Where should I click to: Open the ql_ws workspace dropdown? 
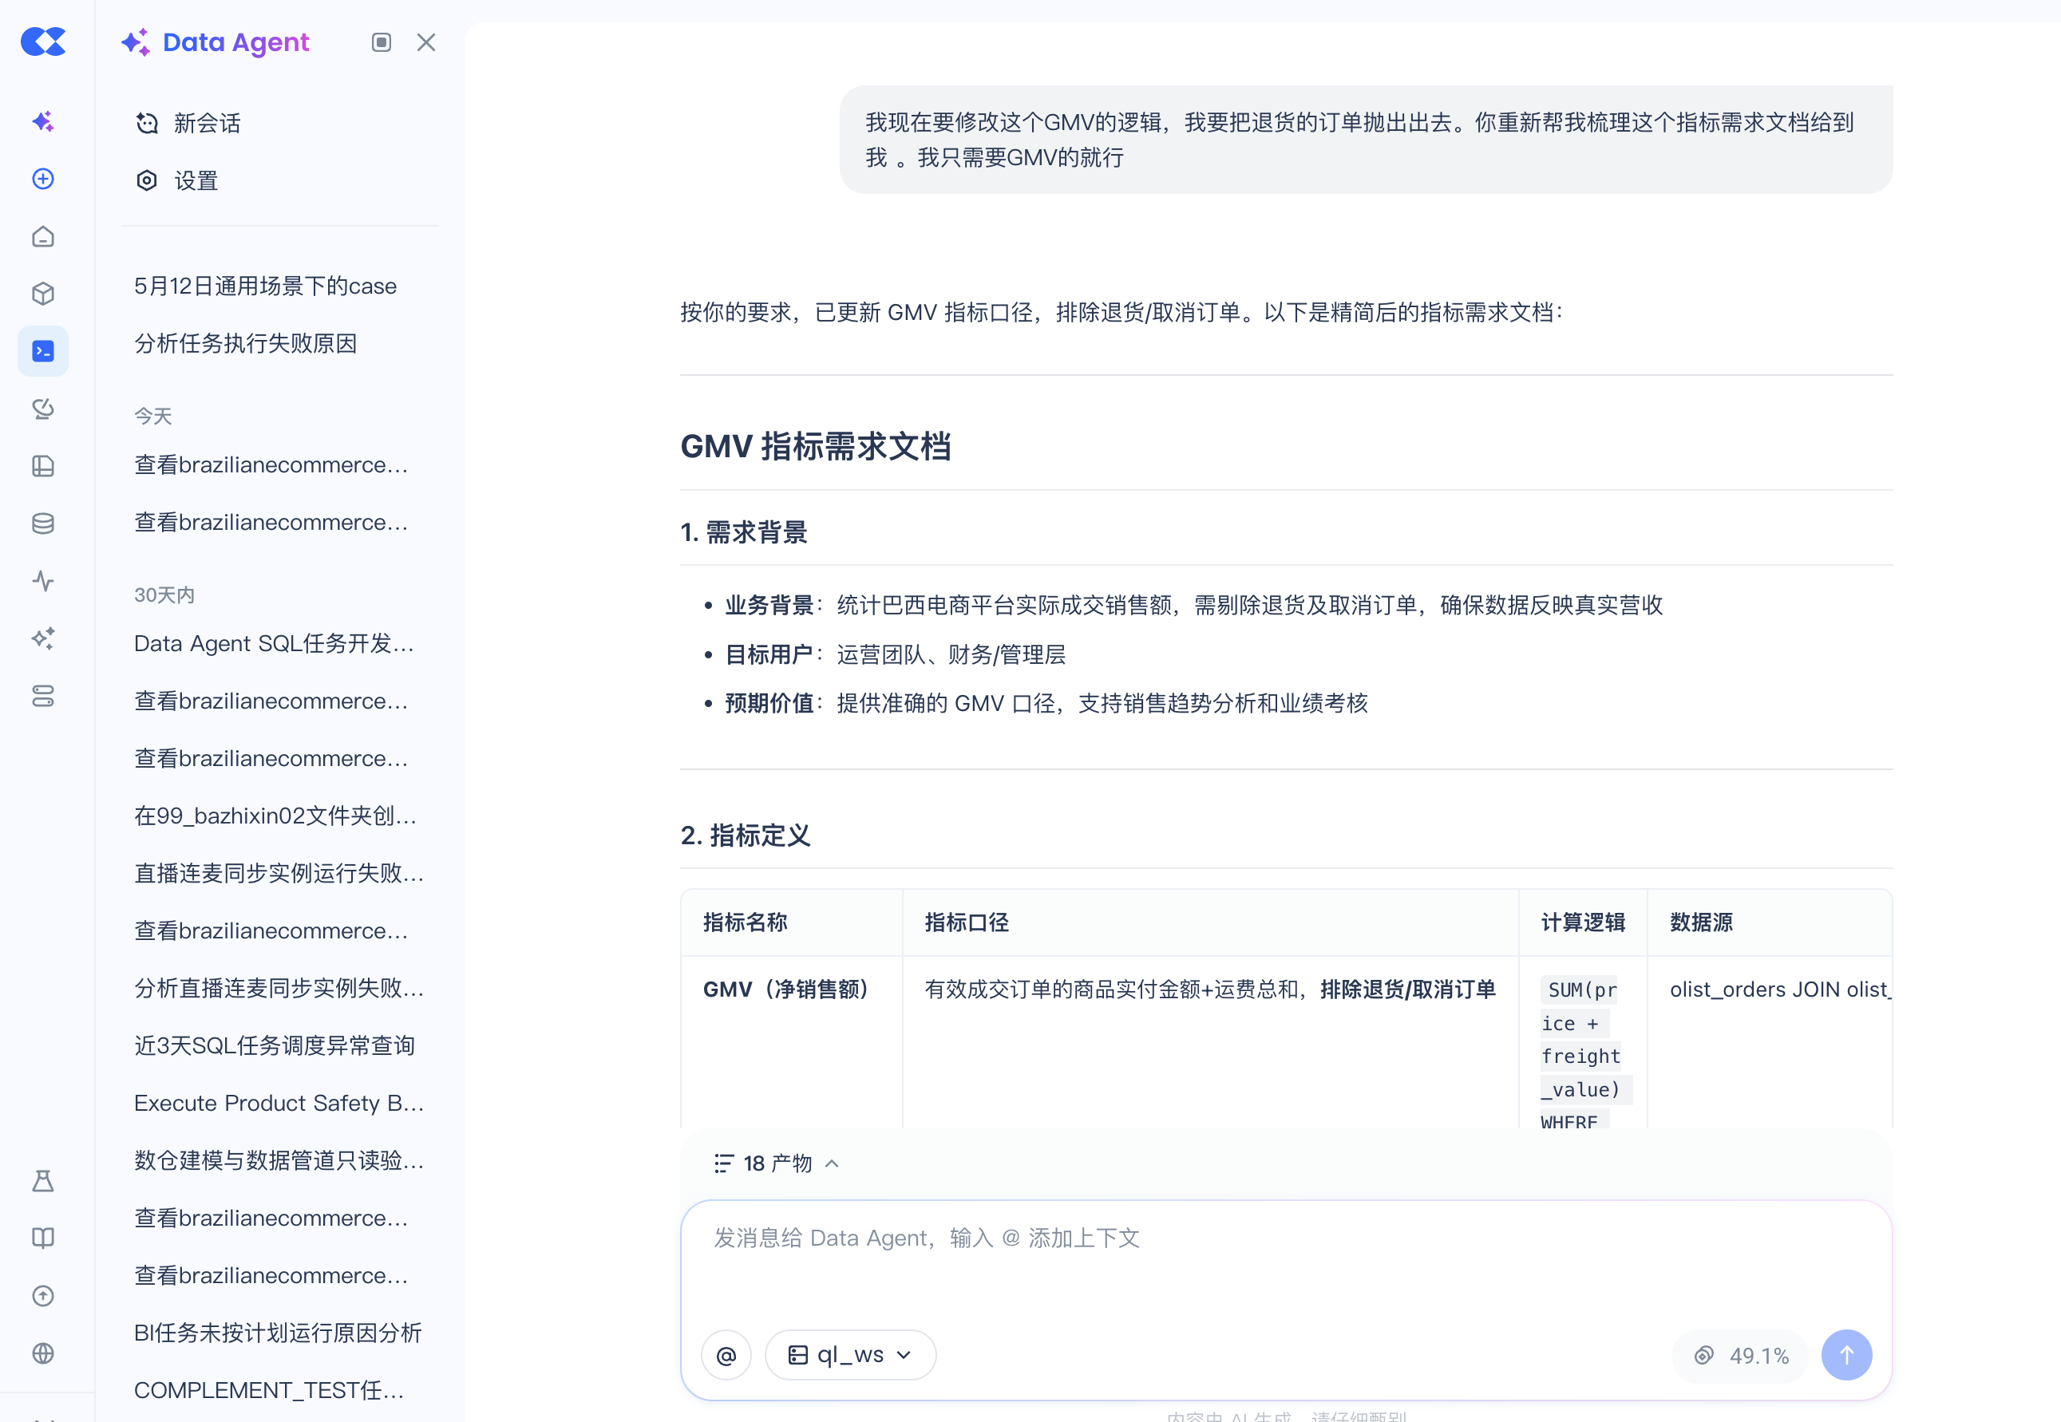[x=850, y=1355]
